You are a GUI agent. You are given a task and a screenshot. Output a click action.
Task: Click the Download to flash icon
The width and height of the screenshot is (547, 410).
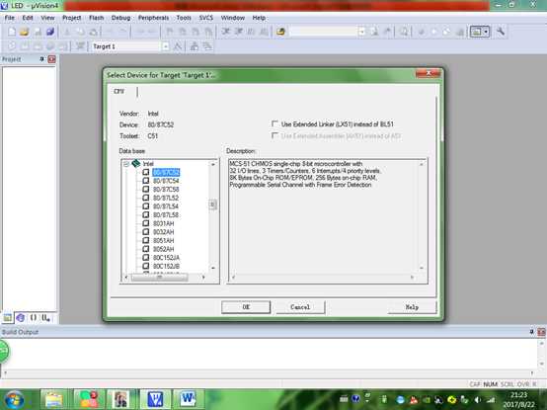pyautogui.click(x=80, y=46)
